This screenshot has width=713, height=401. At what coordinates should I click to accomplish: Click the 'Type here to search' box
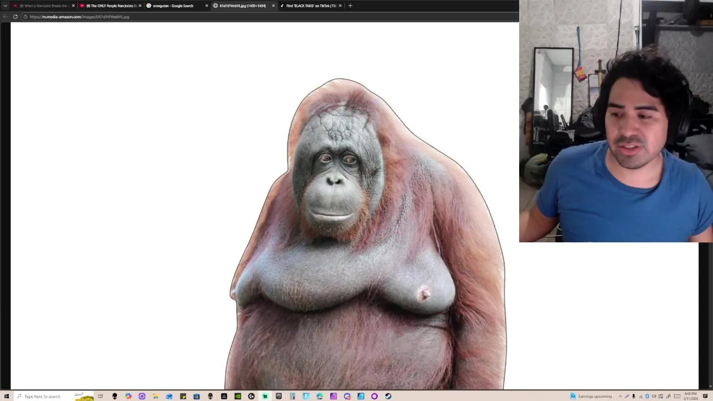click(x=53, y=396)
